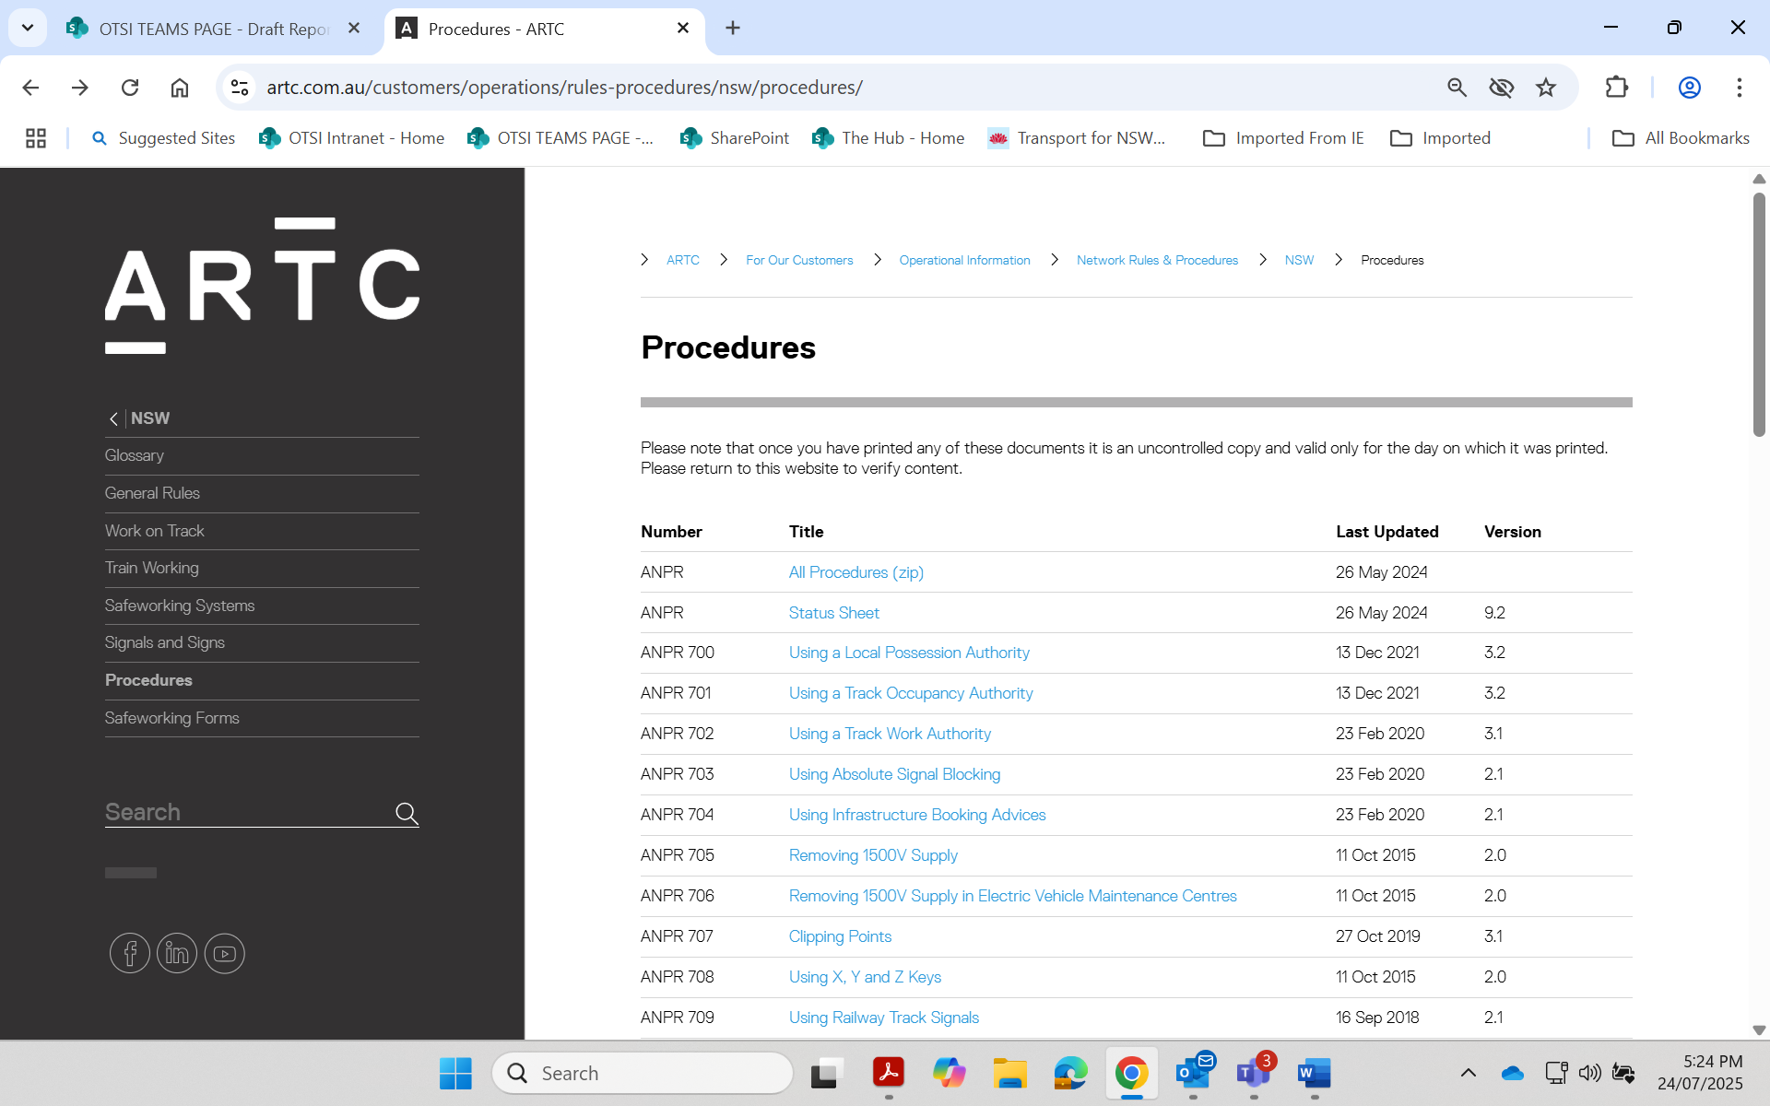Expand the hidden system tray icons chevron
Image resolution: width=1770 pixels, height=1106 pixels.
pos(1469,1073)
